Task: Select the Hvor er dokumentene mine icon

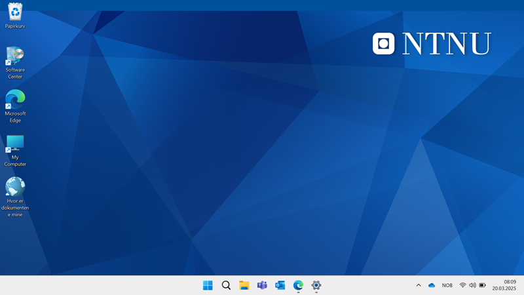Action: 15,197
